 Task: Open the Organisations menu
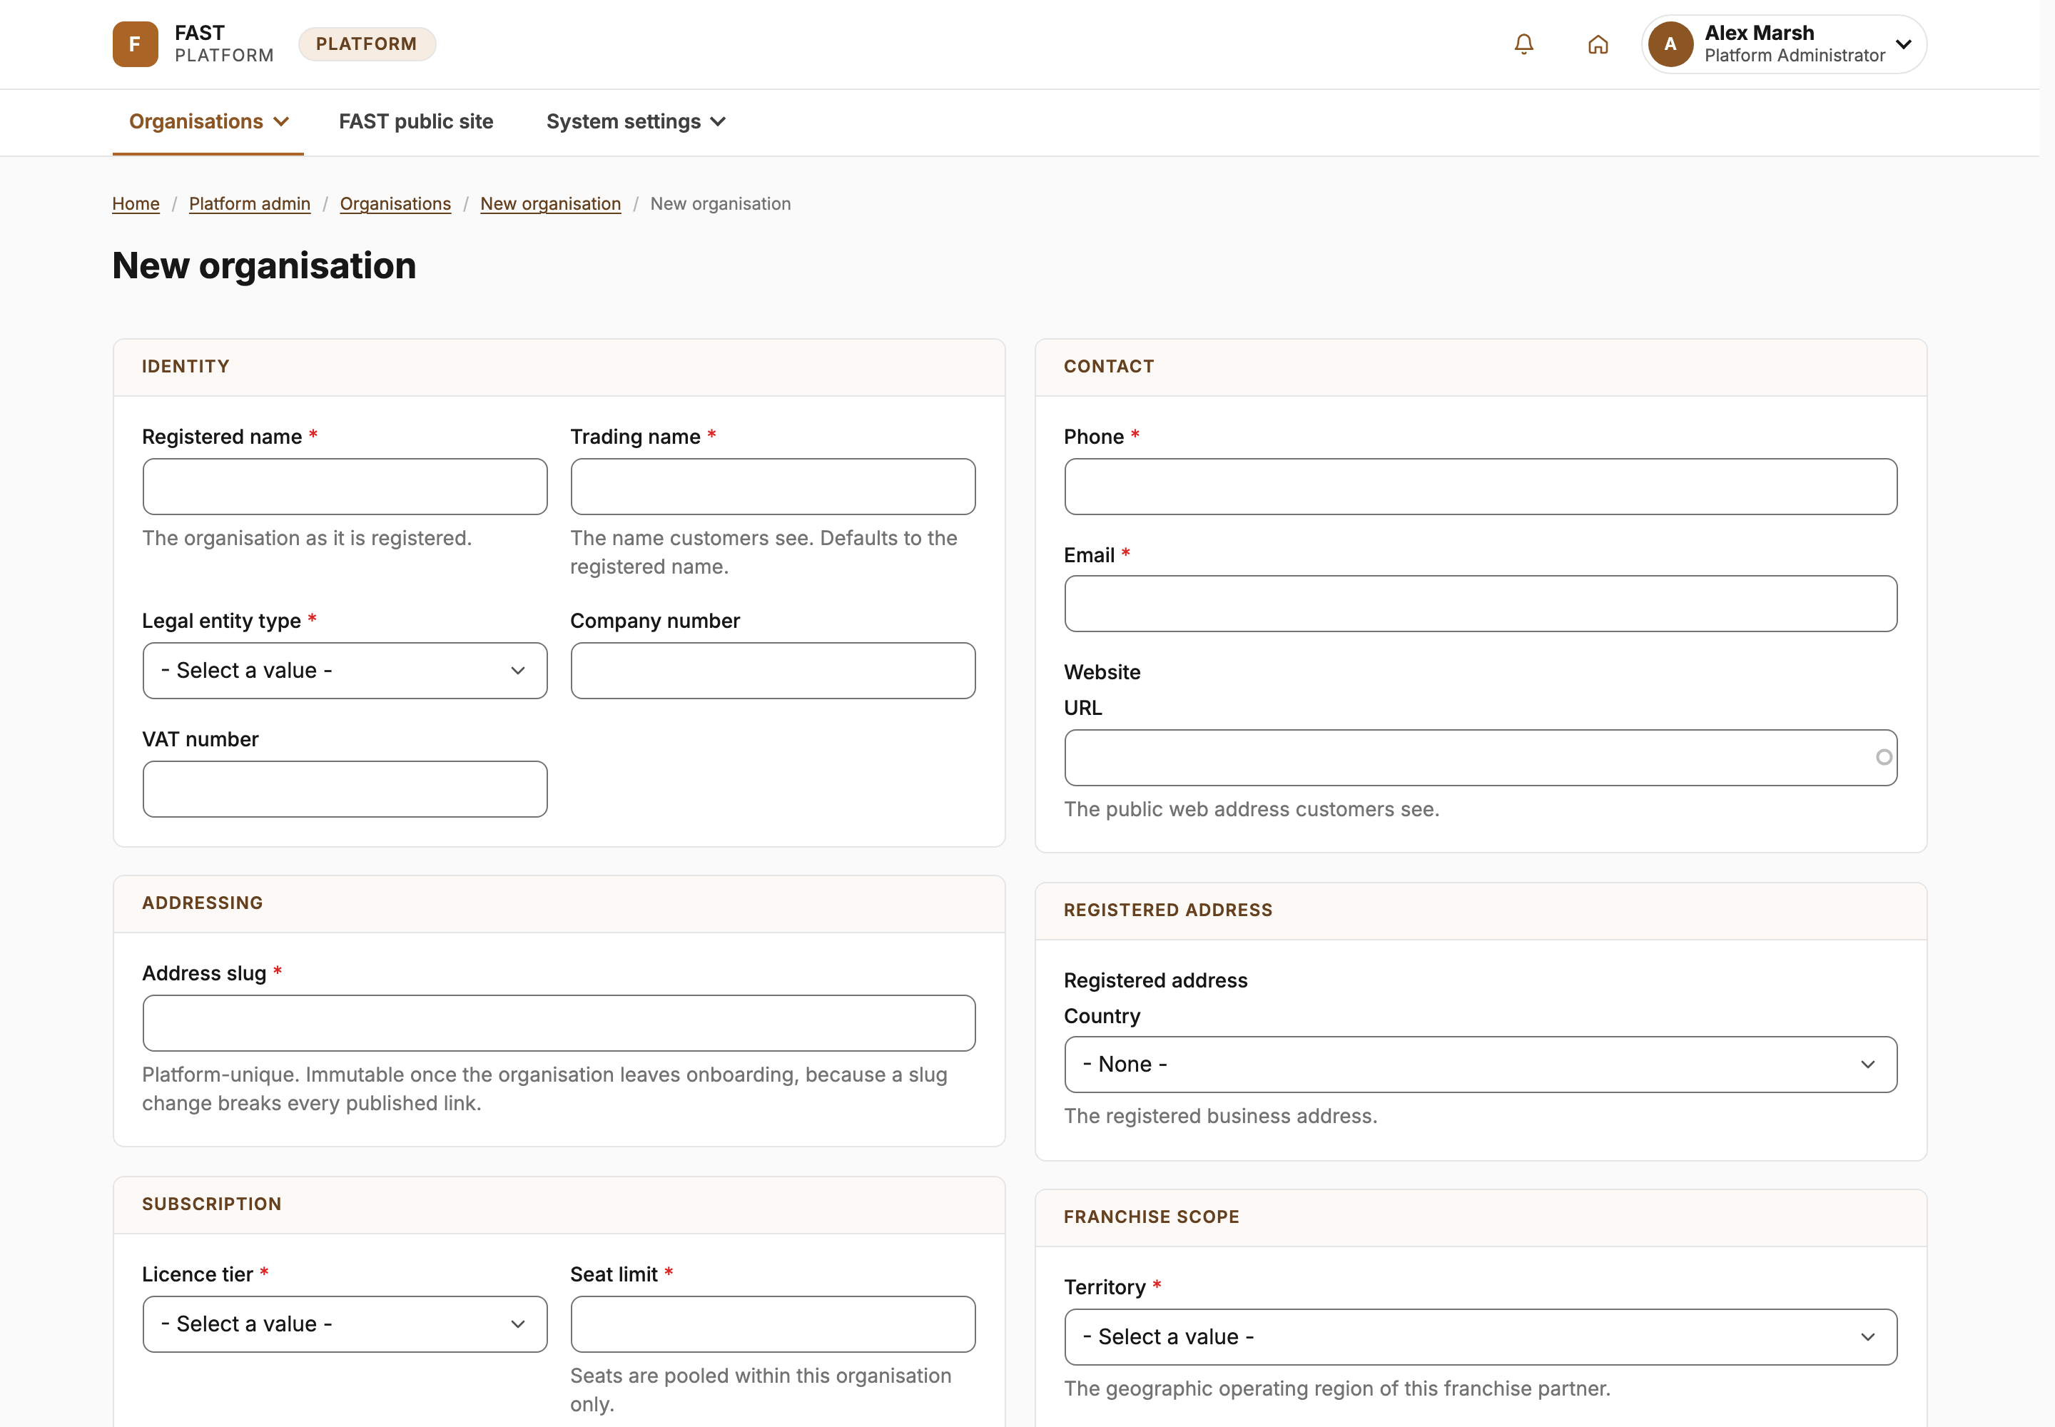pos(208,121)
